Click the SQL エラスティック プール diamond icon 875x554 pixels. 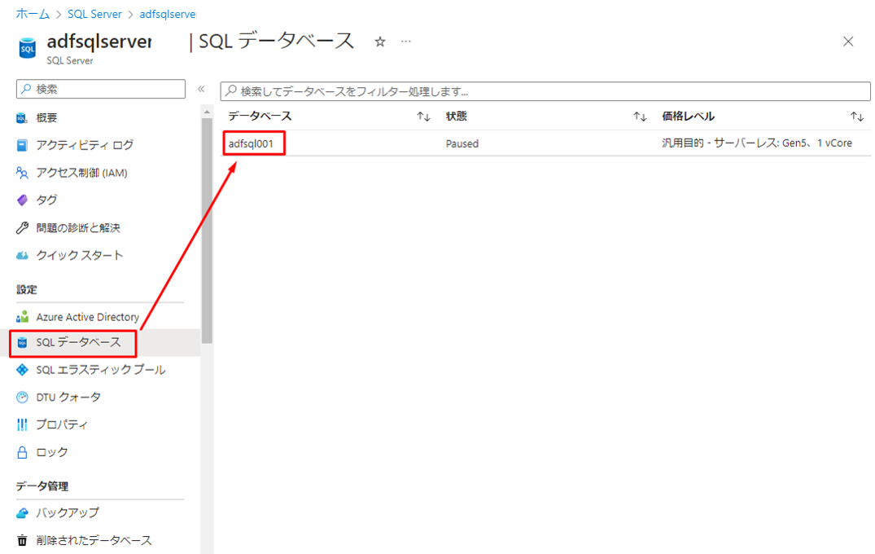22,370
